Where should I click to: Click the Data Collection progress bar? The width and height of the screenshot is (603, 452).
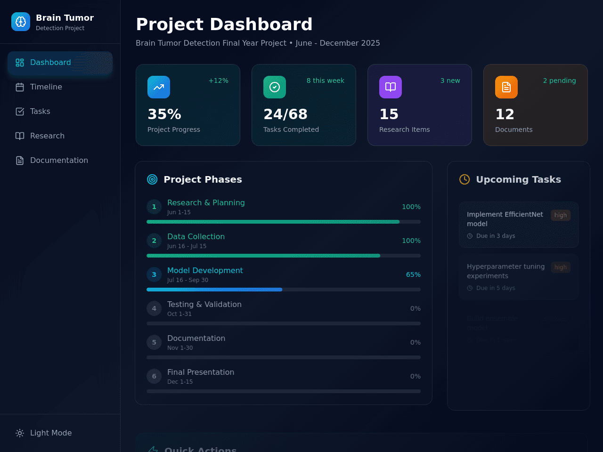click(x=284, y=256)
